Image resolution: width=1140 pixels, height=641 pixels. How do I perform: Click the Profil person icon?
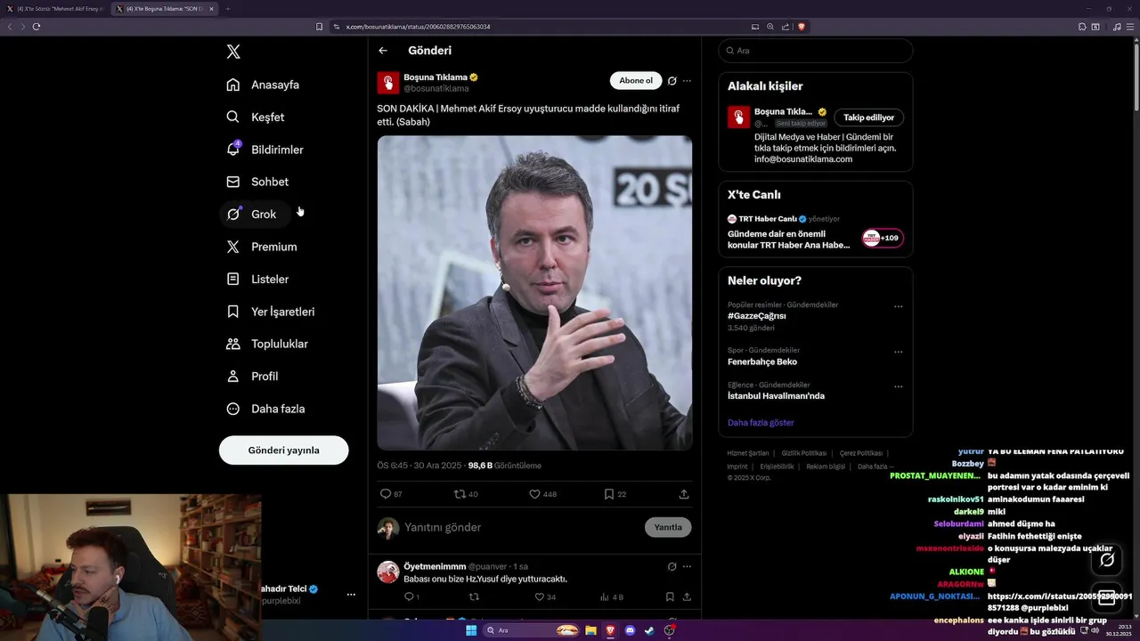tap(232, 376)
